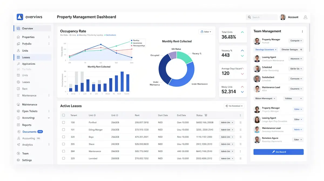Click the Dimoter Sodages chip
The width and height of the screenshot is (324, 181).
point(291,50)
